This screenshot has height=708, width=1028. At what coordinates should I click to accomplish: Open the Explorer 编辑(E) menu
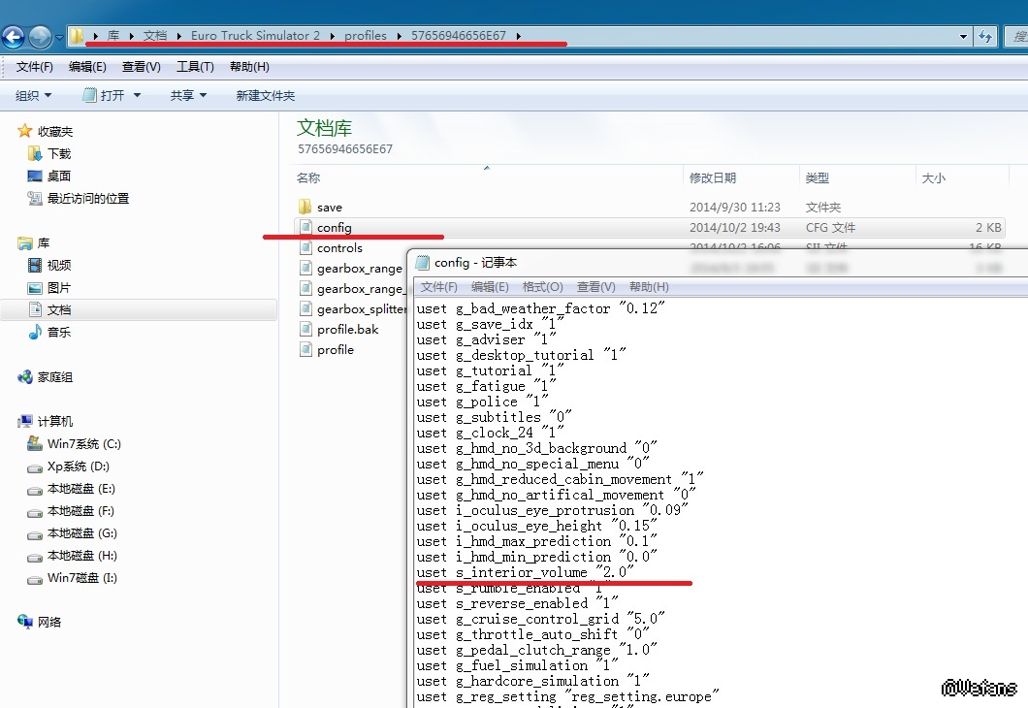point(87,66)
